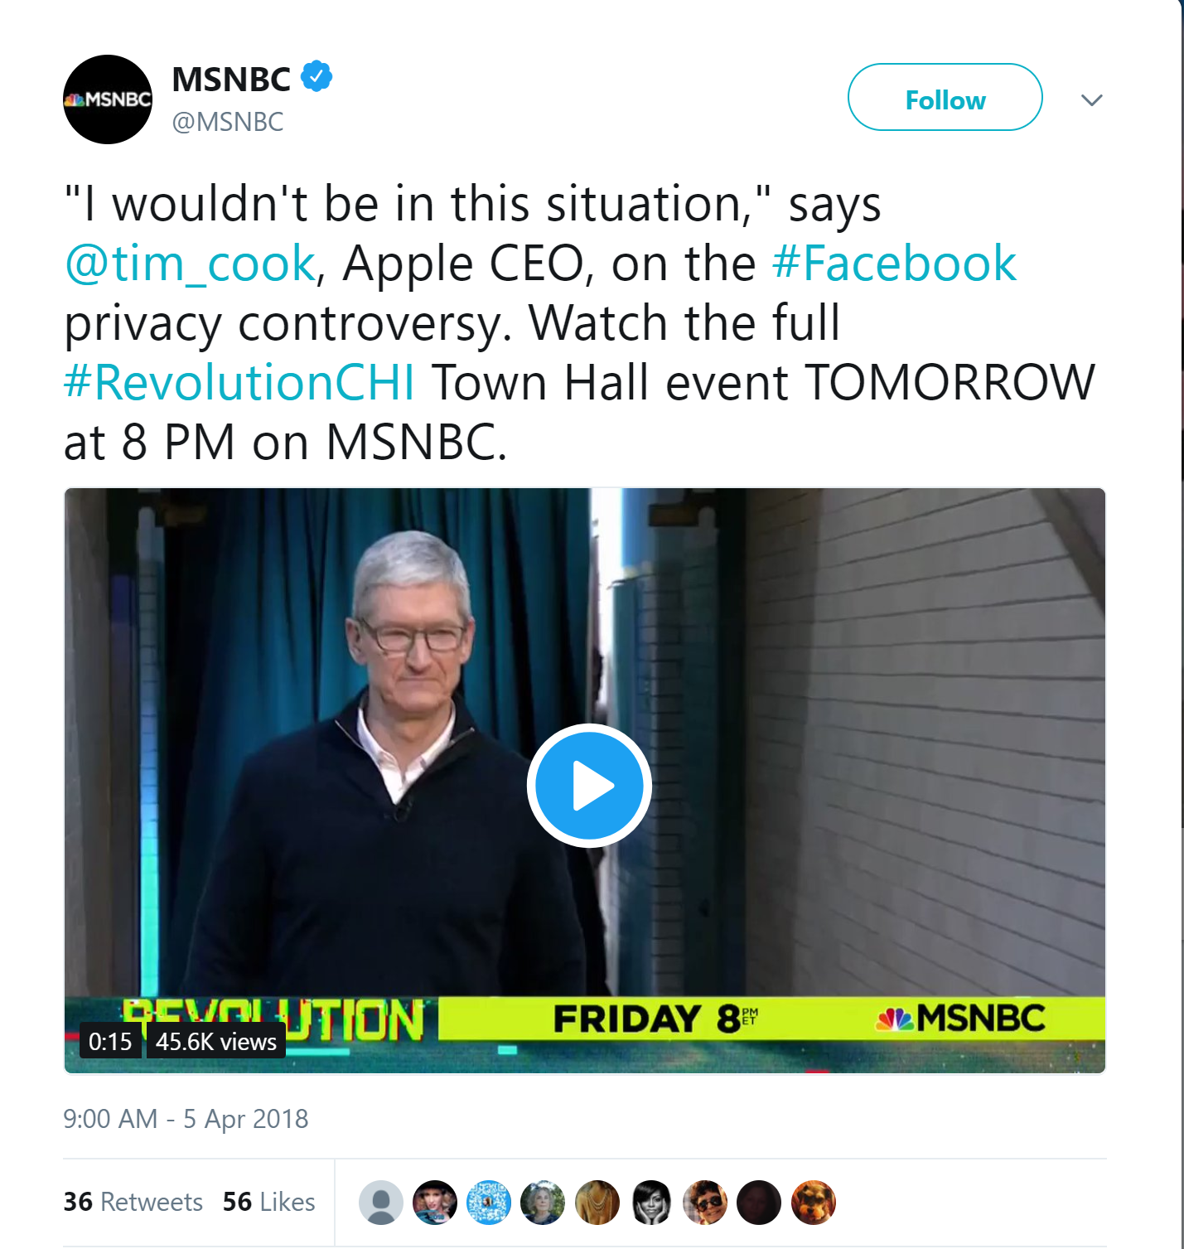Click the blue verified badge
Viewport: 1184px width, 1249px height.
pos(316,76)
